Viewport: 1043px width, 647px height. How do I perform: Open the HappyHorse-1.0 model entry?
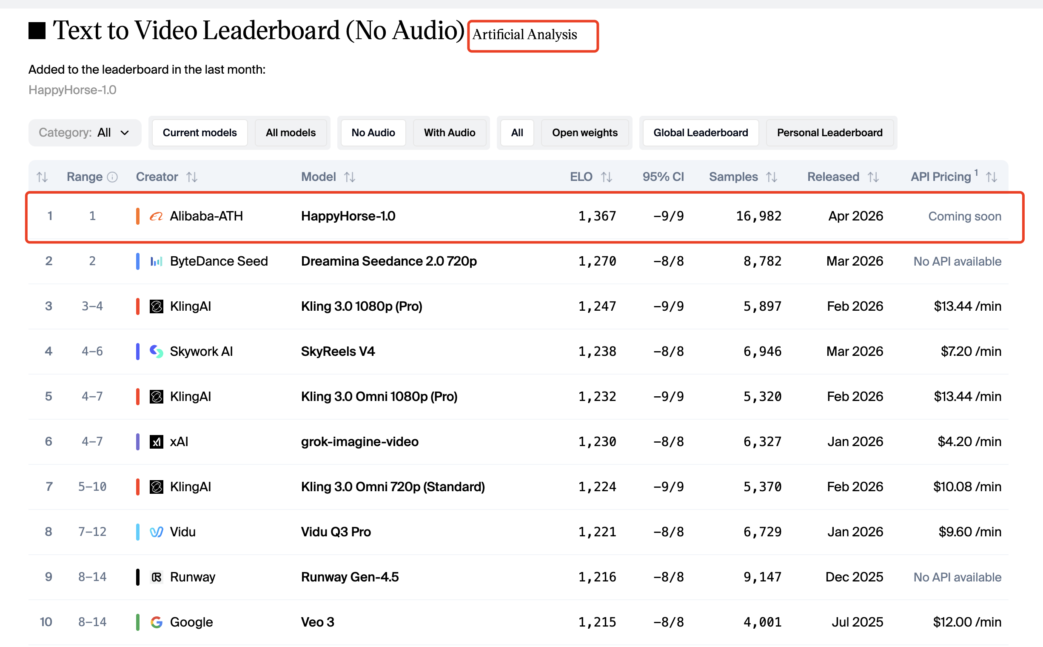(348, 216)
